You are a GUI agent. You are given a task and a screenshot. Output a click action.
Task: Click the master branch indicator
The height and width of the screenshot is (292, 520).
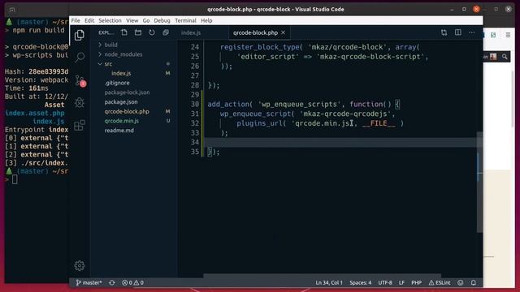tap(89, 283)
